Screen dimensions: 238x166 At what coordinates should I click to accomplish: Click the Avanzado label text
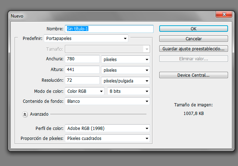tap(39, 114)
